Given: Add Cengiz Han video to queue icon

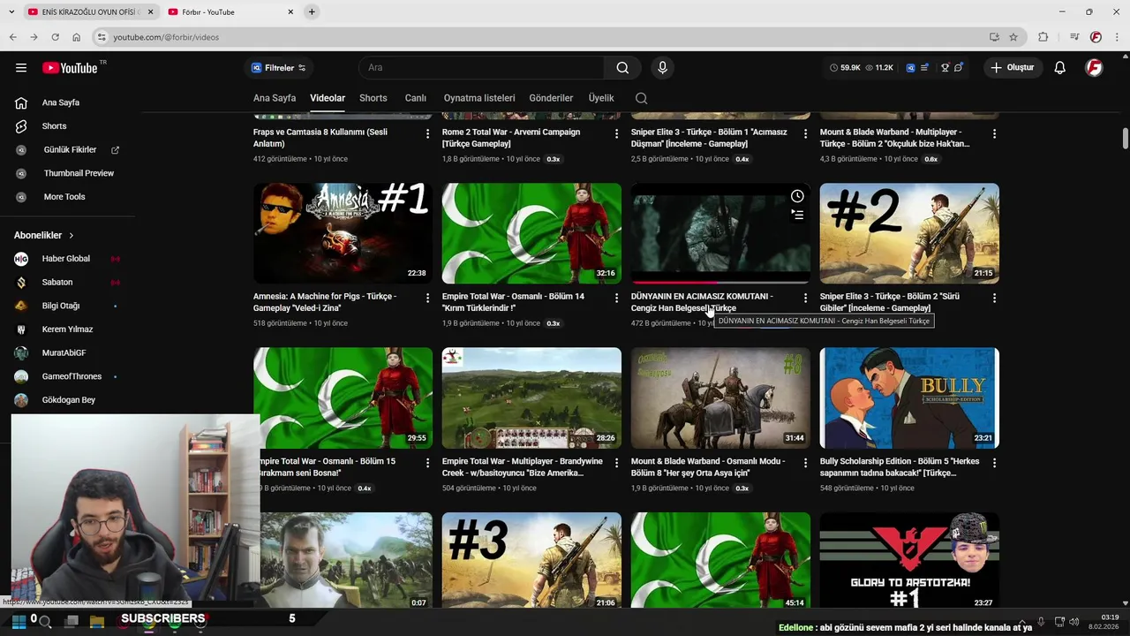Looking at the screenshot, I should tap(797, 215).
